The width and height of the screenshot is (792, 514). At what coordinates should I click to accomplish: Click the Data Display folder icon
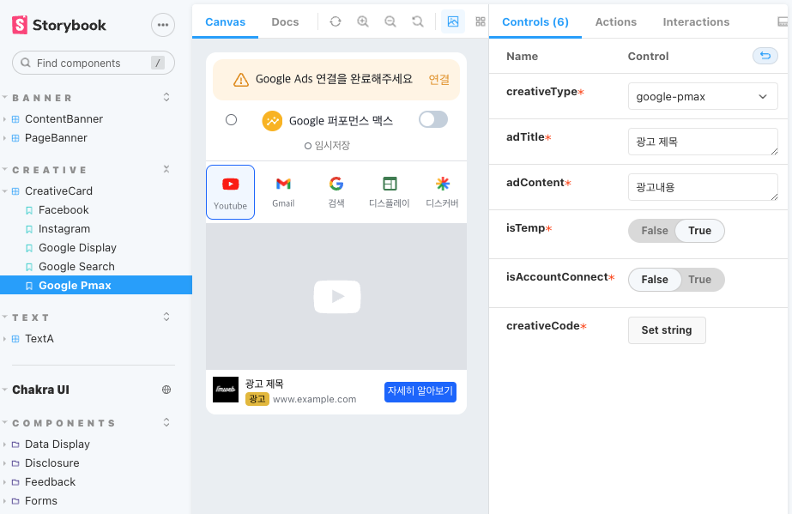[15, 444]
